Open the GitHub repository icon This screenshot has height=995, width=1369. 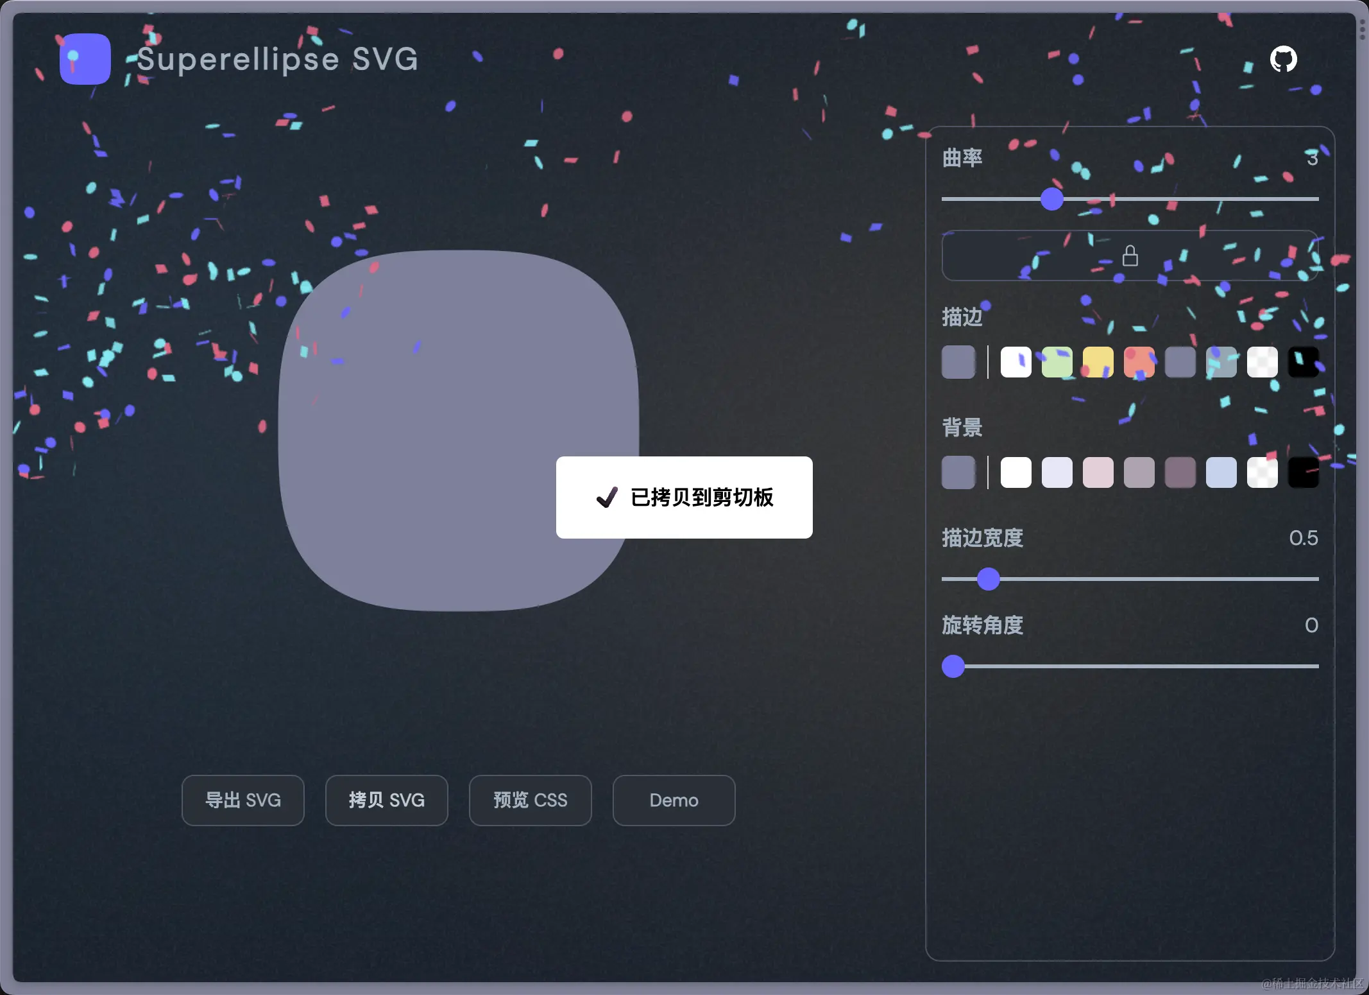click(1283, 59)
